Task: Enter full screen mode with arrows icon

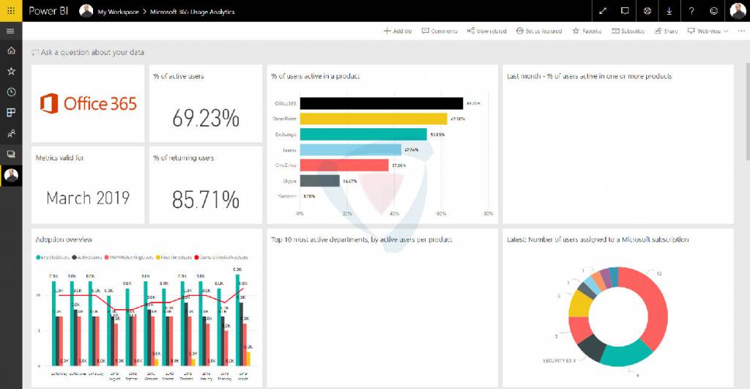Action: [603, 11]
